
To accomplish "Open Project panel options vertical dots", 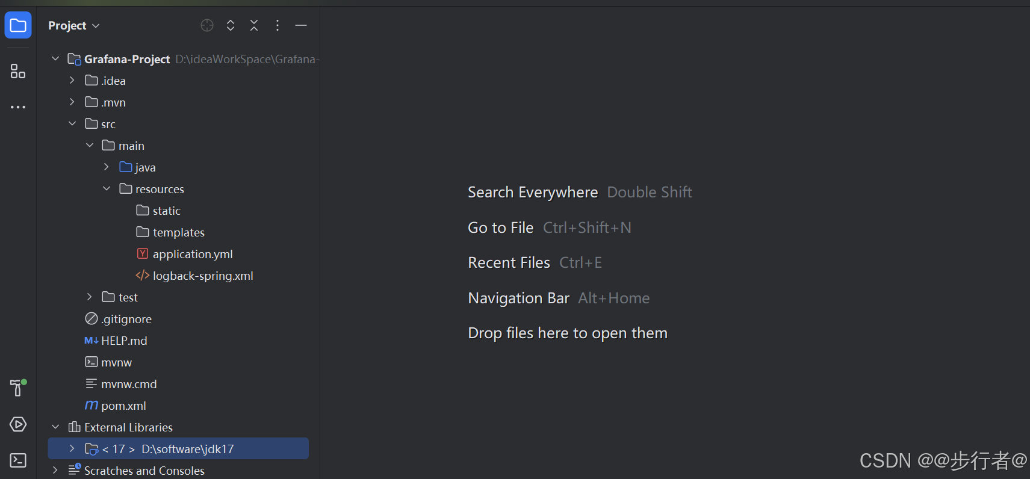I will [x=278, y=25].
